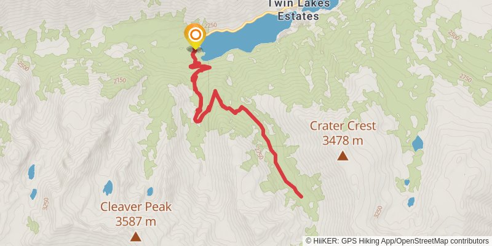
Task: Select the Cleaver Peak triangle marker
Action: coord(135,236)
